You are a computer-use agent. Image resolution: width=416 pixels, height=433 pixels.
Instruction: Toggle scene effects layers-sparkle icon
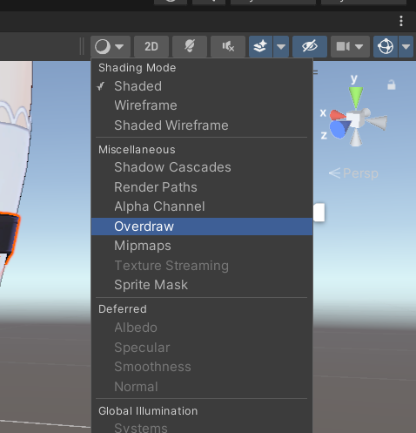tap(260, 46)
